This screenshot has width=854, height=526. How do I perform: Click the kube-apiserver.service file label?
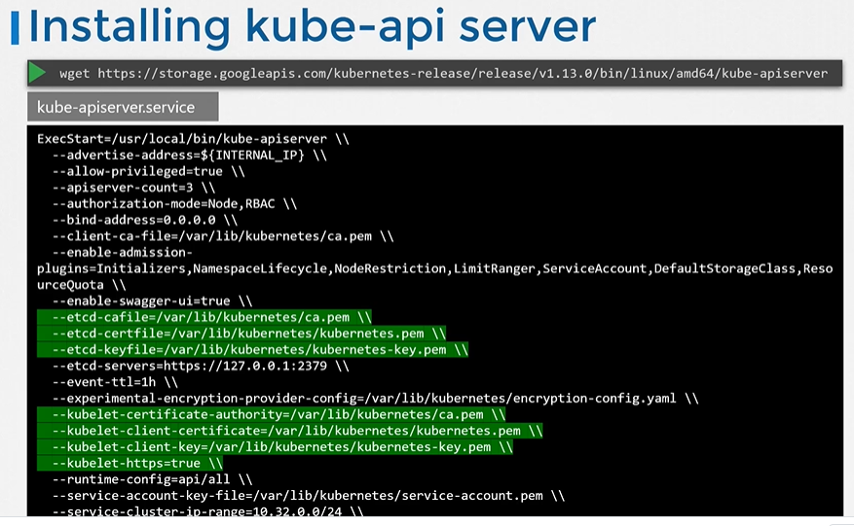[116, 107]
